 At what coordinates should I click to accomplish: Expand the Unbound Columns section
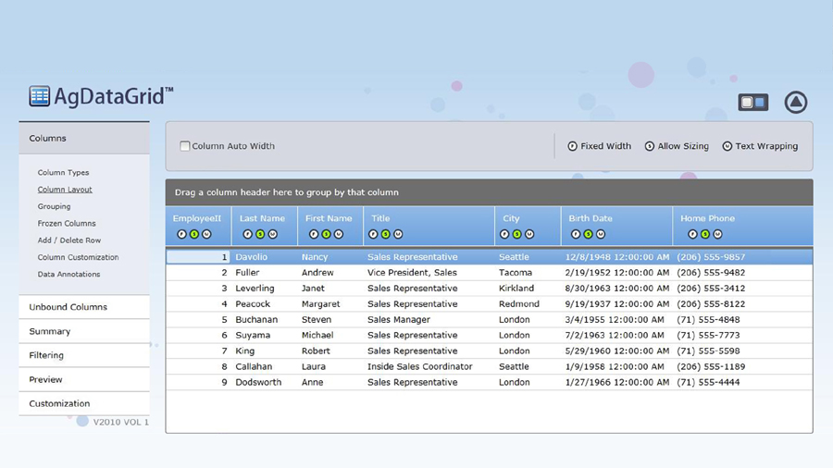pos(68,307)
